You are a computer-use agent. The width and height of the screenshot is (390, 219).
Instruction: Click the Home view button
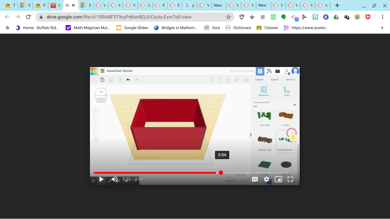pyautogui.click(x=96, y=110)
